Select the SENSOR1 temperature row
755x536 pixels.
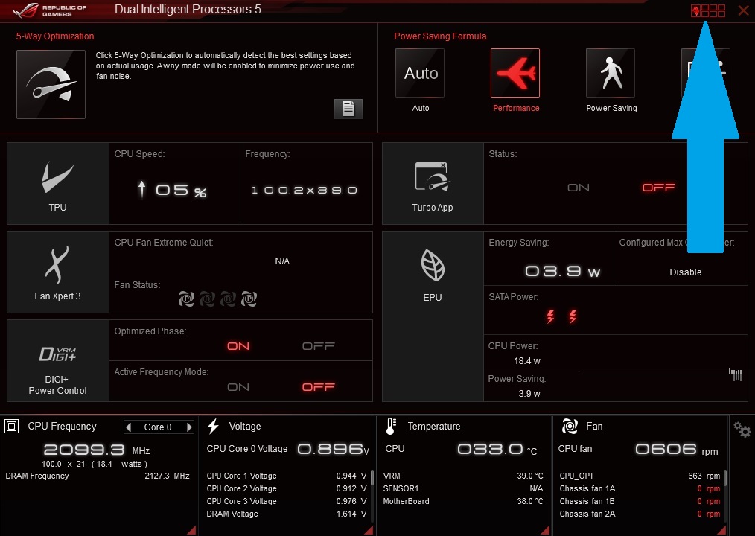pyautogui.click(x=462, y=489)
